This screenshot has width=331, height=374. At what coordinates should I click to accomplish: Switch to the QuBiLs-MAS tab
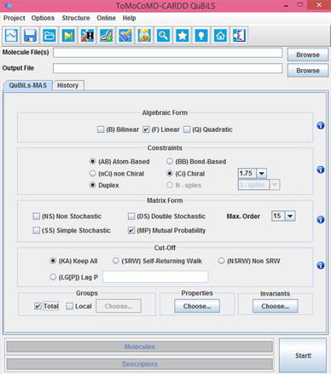coord(28,85)
